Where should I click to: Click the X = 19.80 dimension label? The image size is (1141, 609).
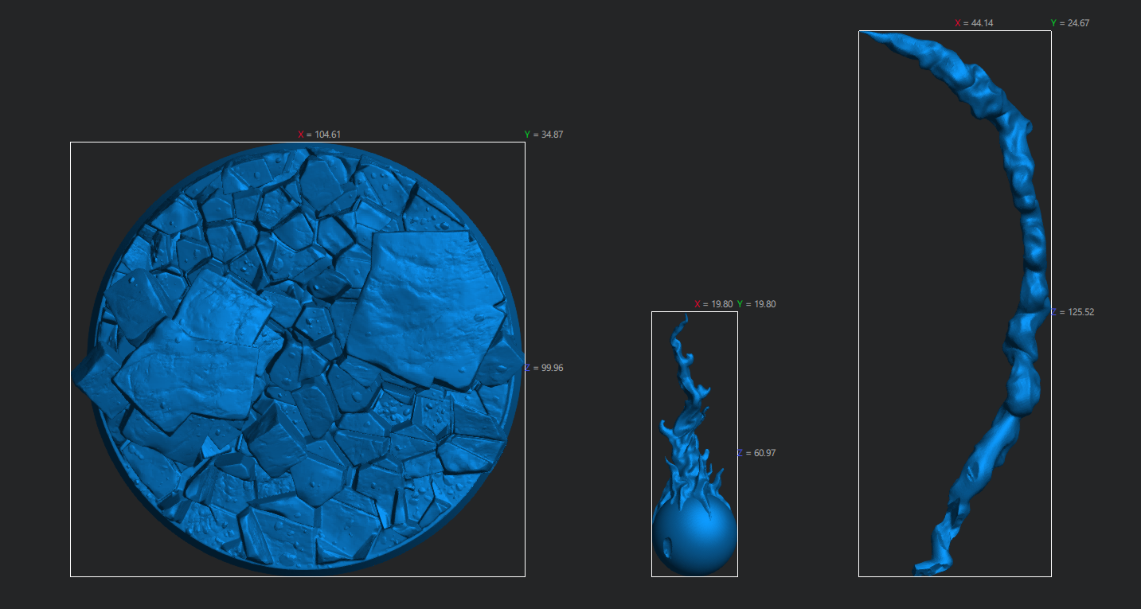(x=713, y=304)
